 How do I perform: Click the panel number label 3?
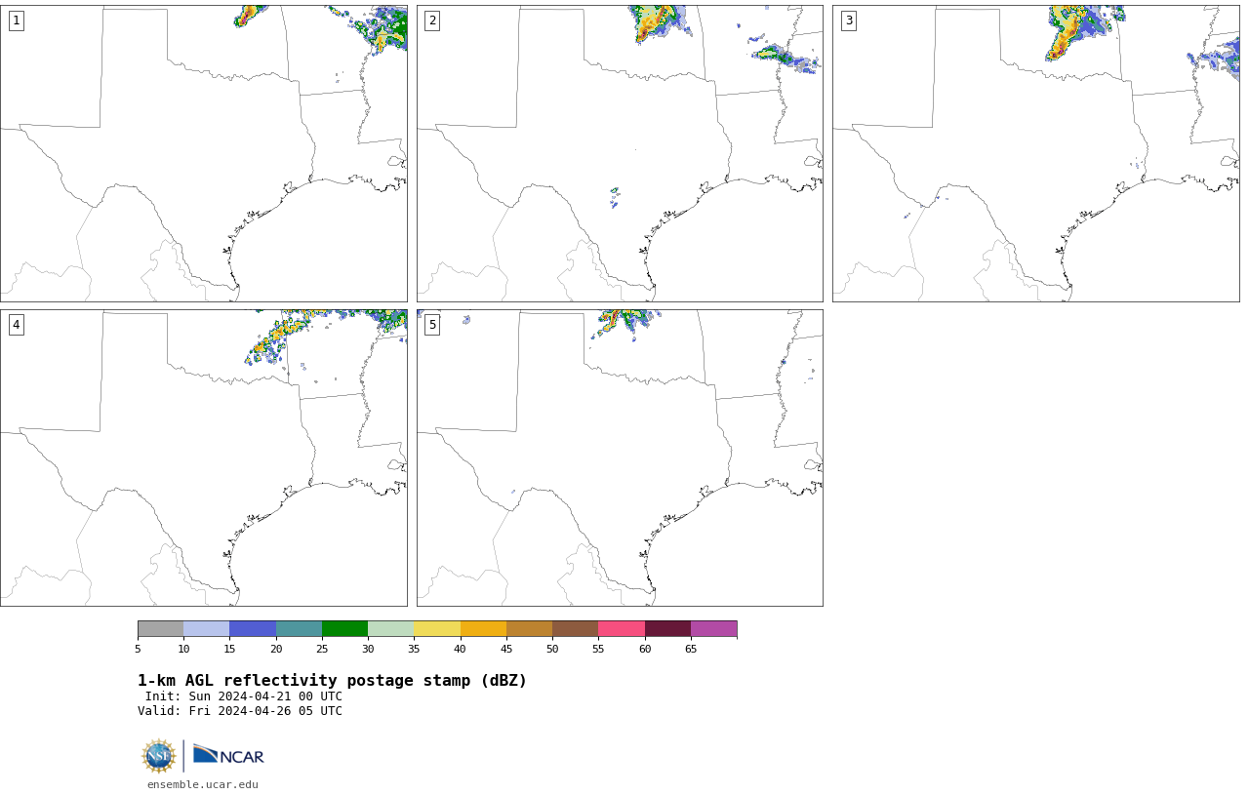point(849,20)
